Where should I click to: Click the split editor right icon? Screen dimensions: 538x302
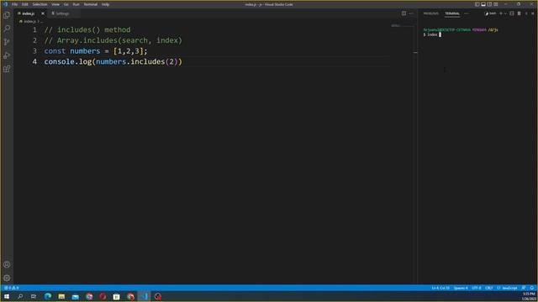point(403,13)
